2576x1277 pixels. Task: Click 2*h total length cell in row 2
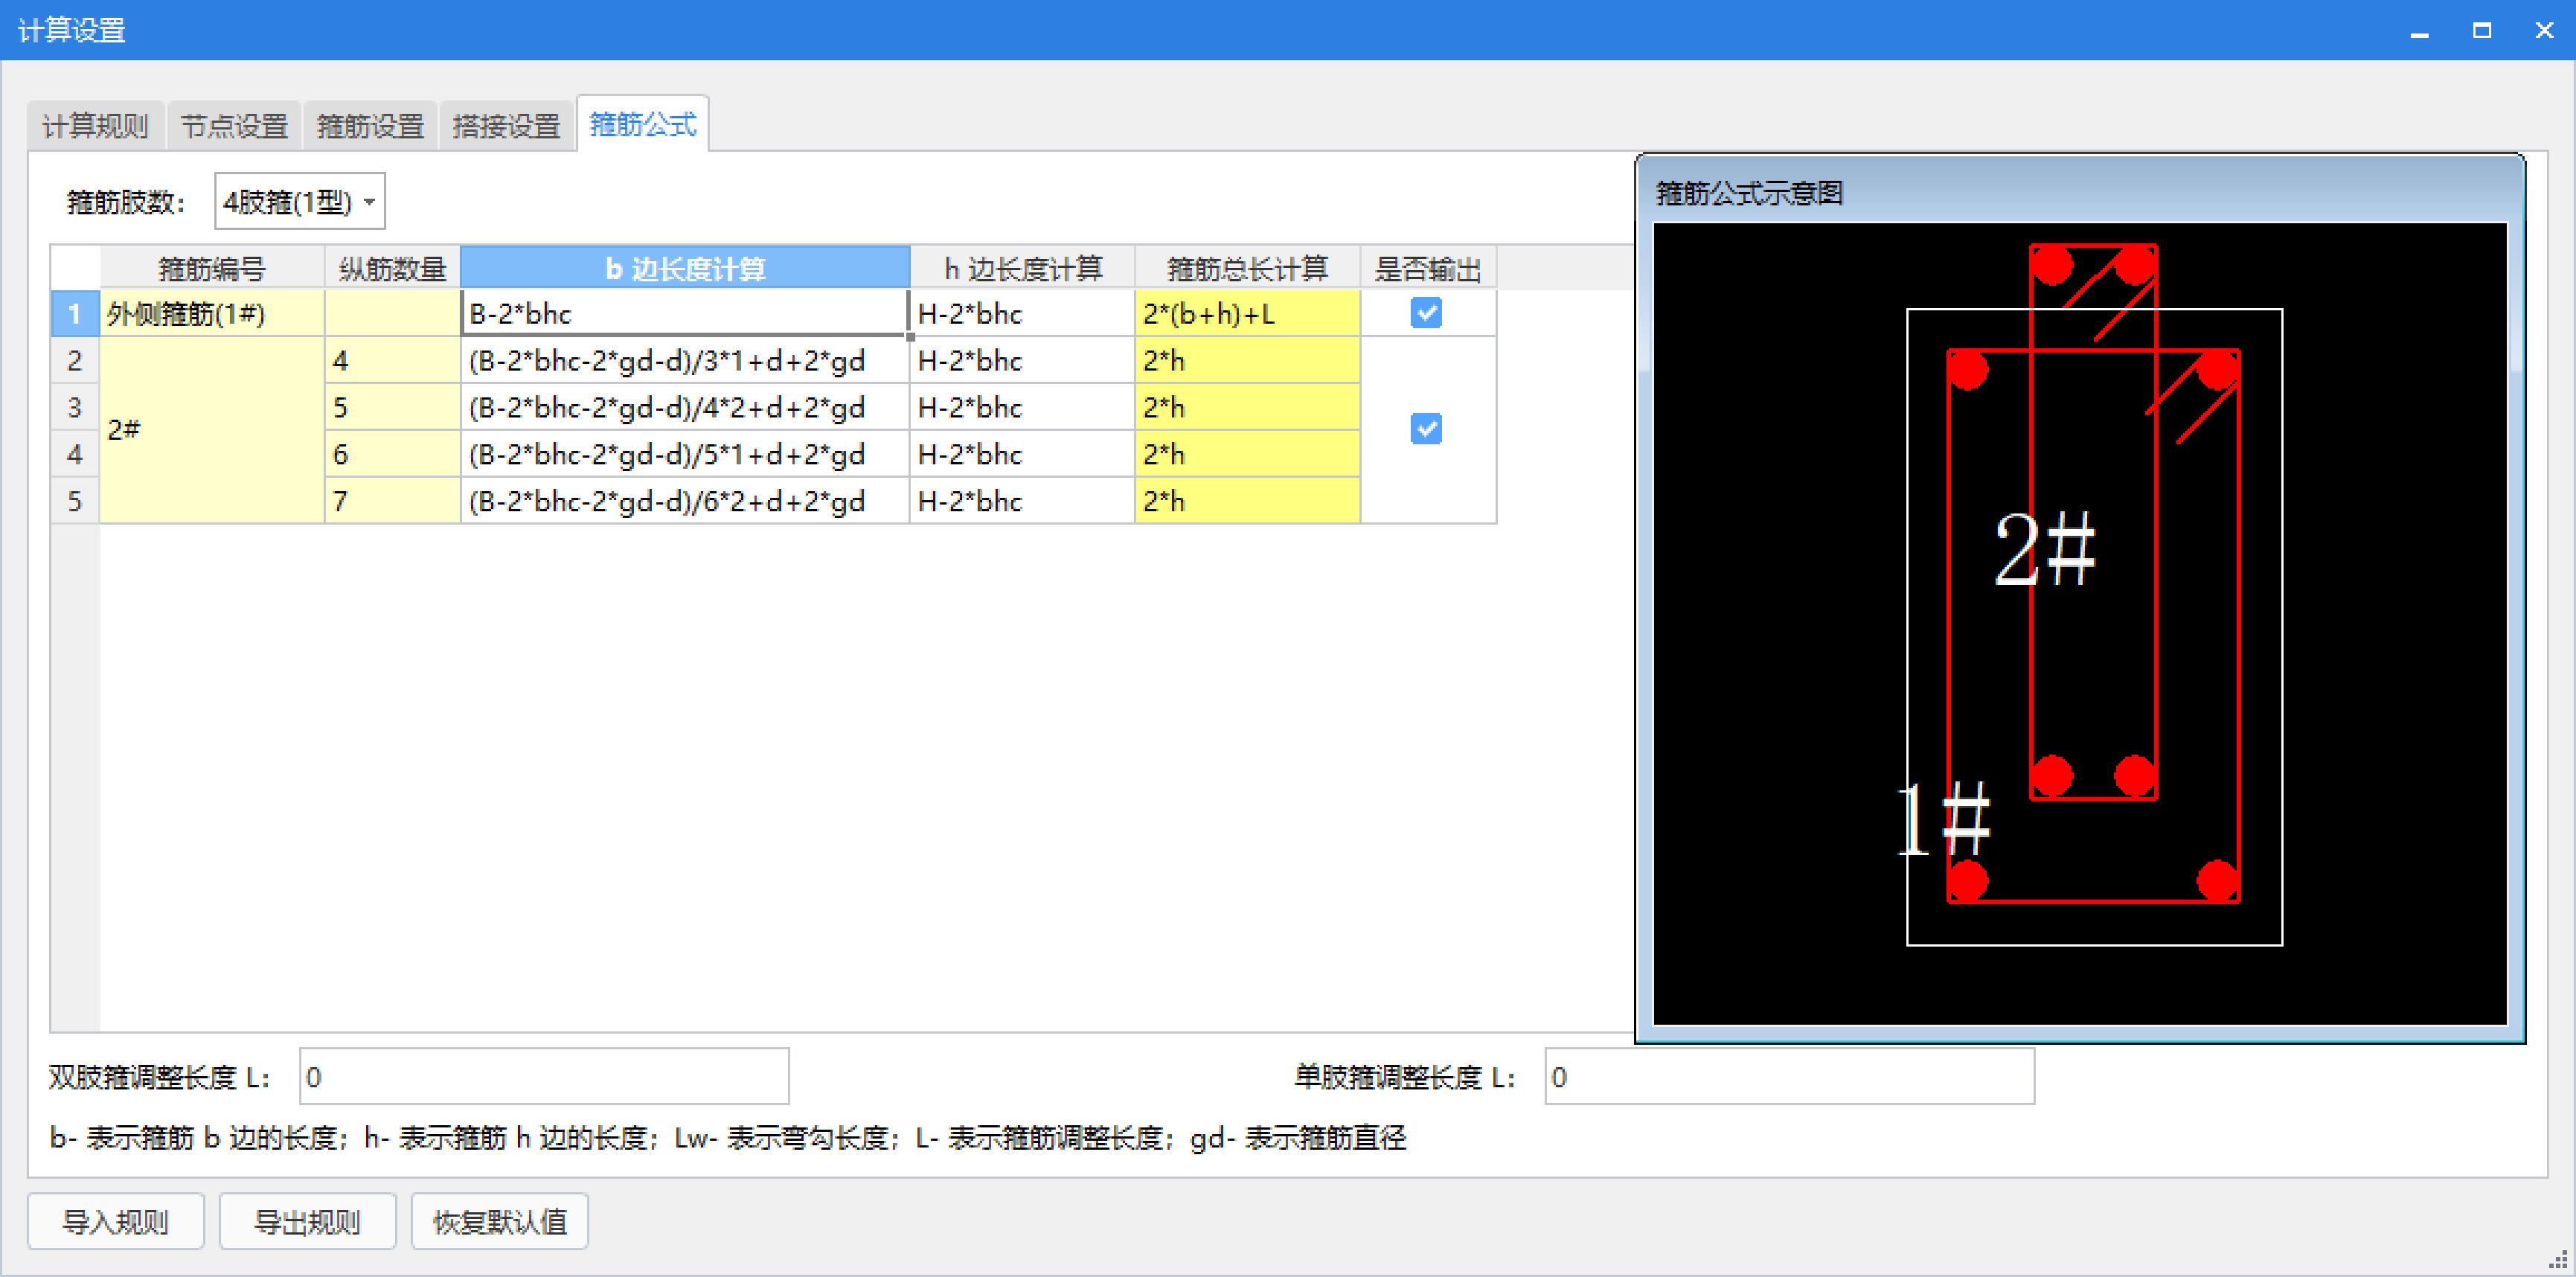(x=1247, y=360)
